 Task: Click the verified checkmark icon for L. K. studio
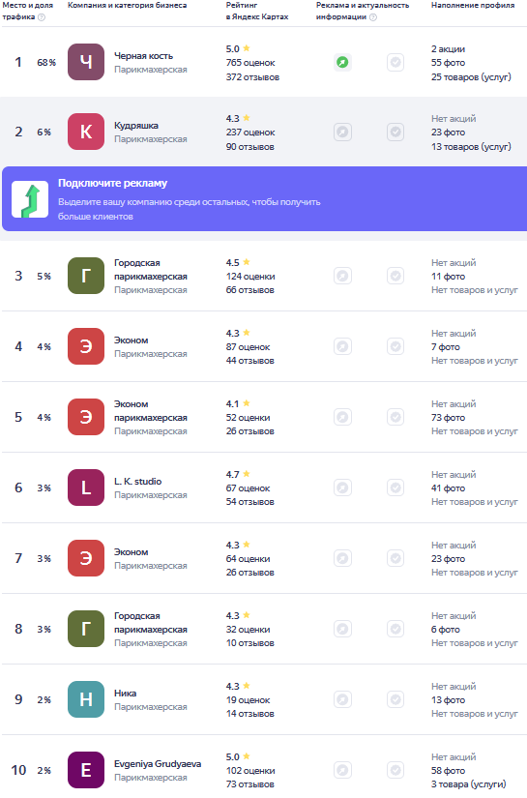click(x=395, y=488)
